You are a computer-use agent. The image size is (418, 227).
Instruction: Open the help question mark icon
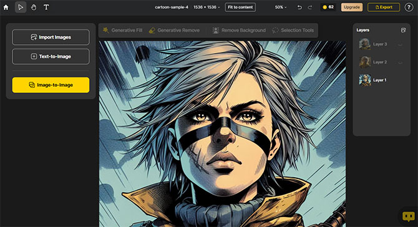tap(409, 7)
